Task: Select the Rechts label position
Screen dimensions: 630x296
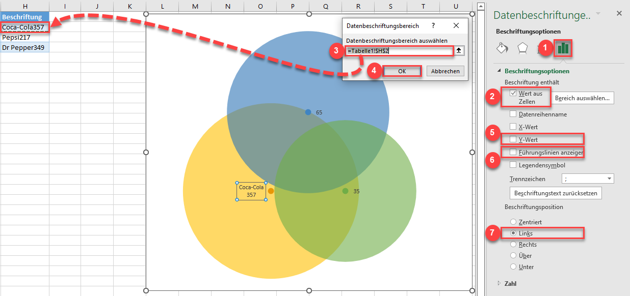Action: 513,245
